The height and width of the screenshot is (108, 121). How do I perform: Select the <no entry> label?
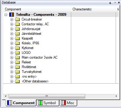(29, 76)
